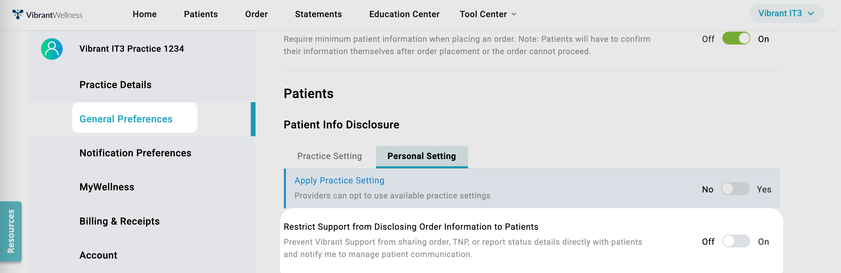The width and height of the screenshot is (841, 273).
Task: Toggle the minimum patient information switch
Action: click(736, 38)
